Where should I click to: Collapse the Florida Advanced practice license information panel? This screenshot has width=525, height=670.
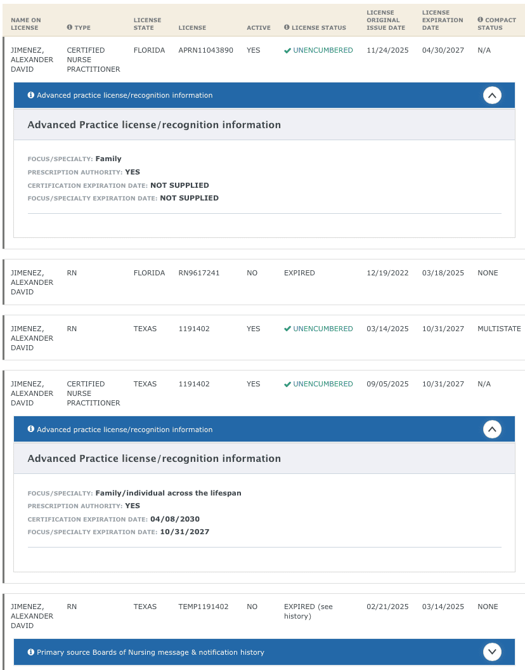492,95
